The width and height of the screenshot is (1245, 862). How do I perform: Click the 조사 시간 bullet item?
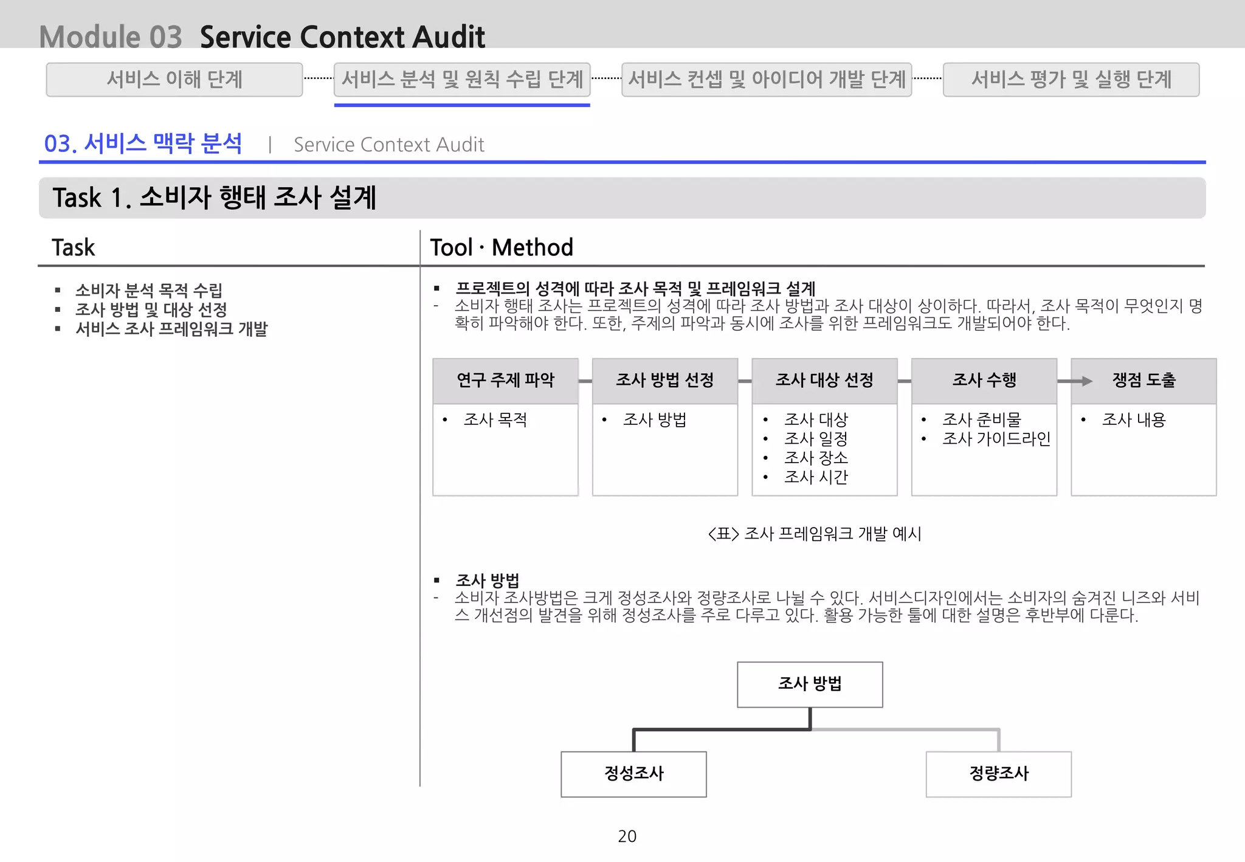(816, 477)
